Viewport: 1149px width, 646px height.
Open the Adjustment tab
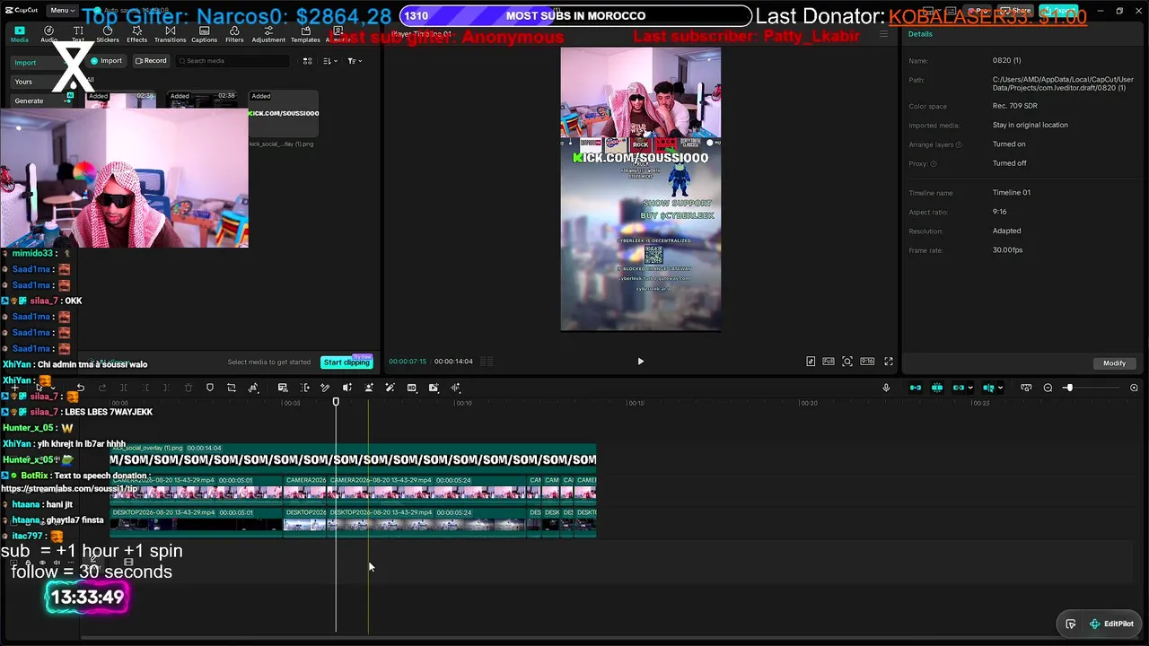pos(268,34)
